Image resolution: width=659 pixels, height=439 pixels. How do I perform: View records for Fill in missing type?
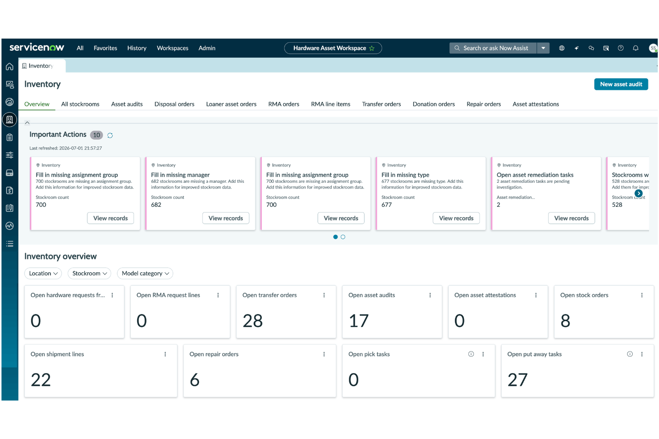(x=456, y=218)
